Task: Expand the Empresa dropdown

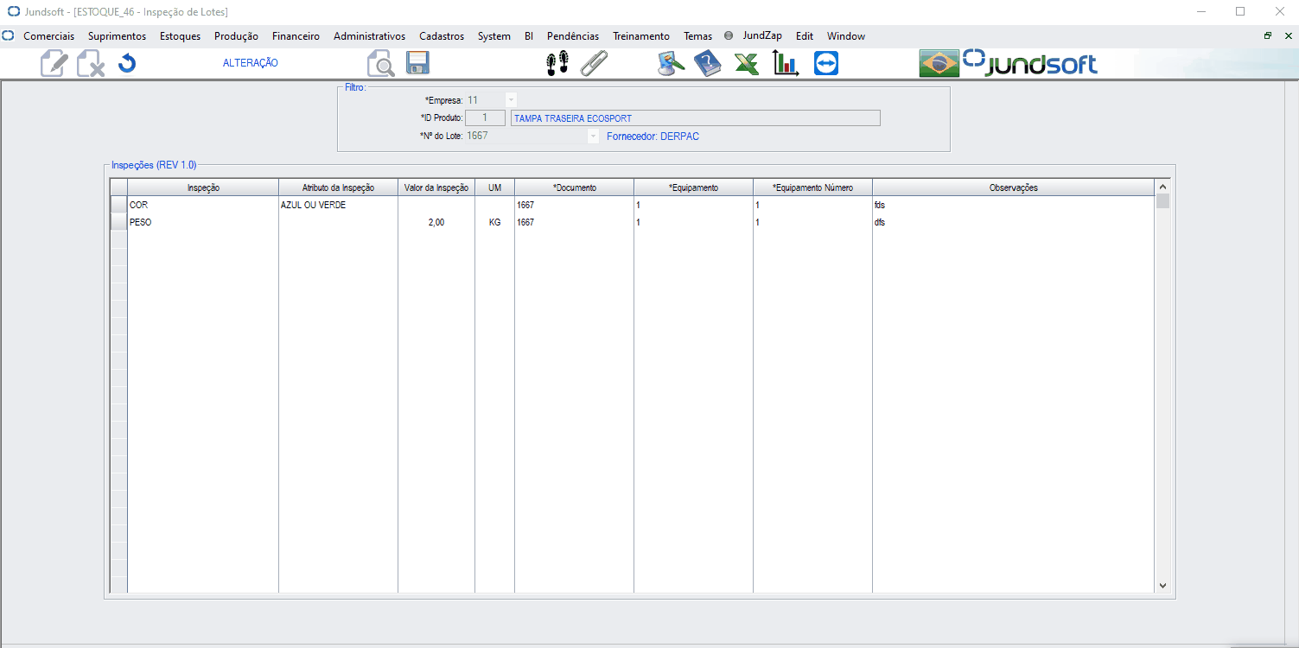Action: pyautogui.click(x=511, y=100)
